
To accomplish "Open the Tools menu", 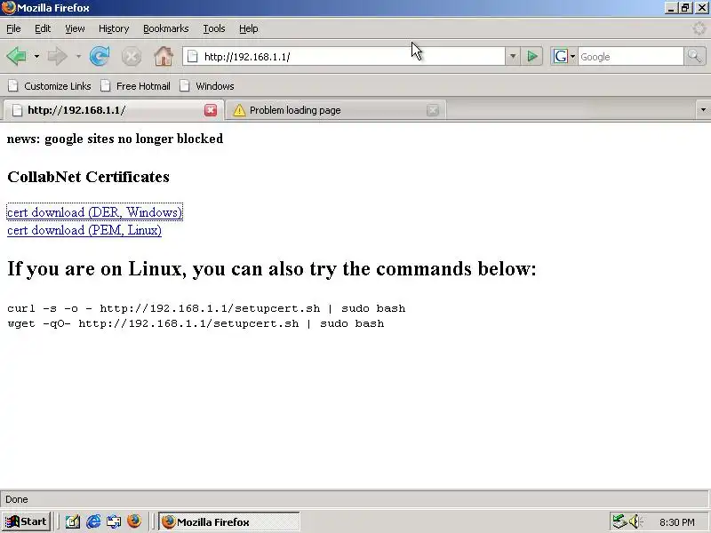I will 214,28.
